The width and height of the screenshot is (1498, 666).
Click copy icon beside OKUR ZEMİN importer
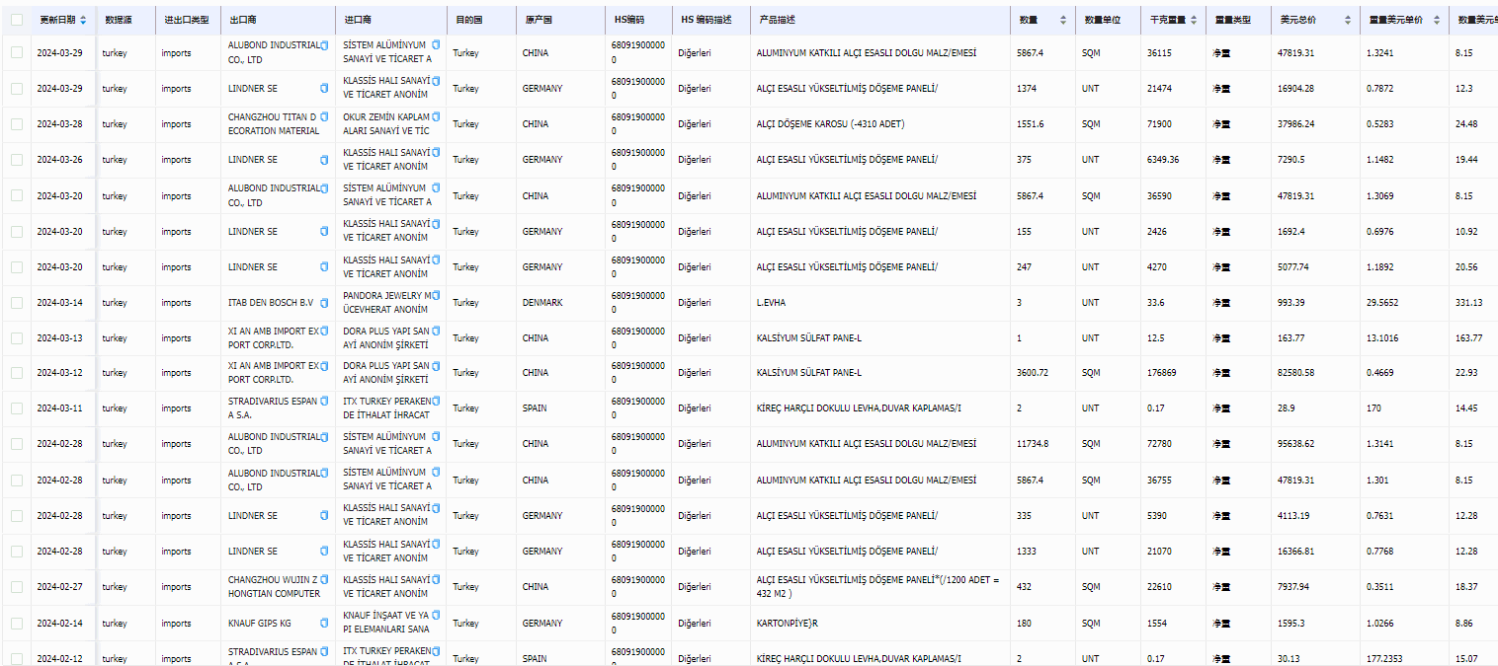click(436, 117)
